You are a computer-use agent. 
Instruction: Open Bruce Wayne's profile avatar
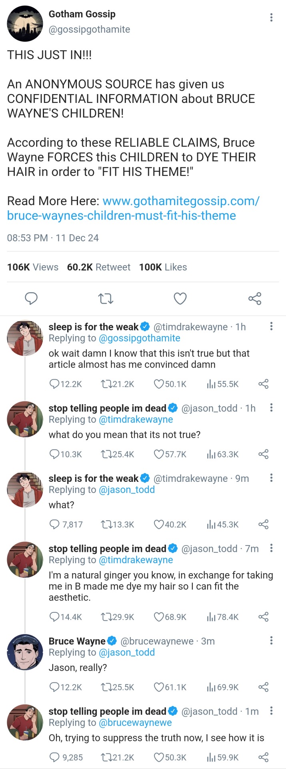[25, 652]
